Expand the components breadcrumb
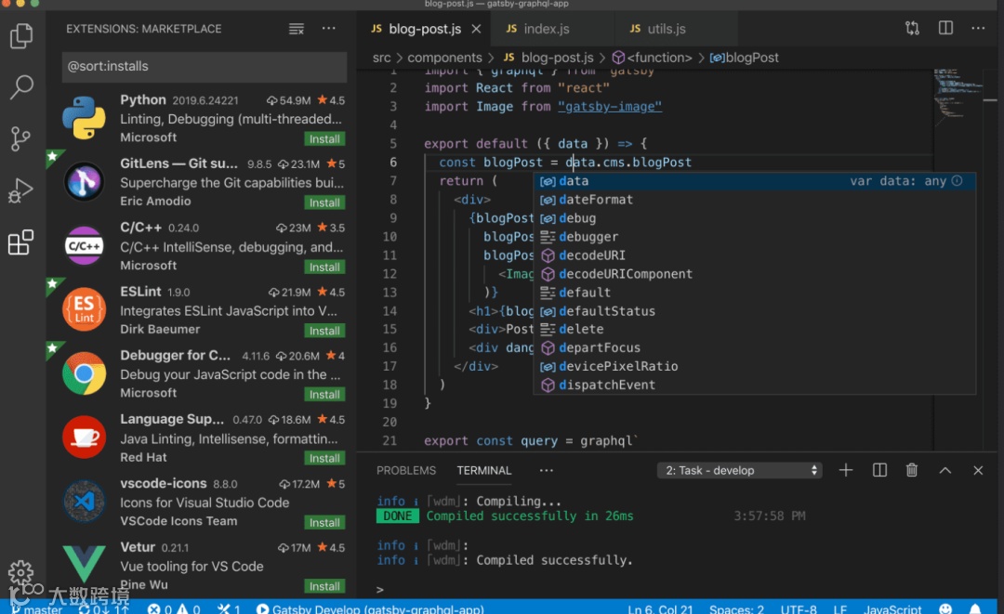Screen dimensions: 1004x614 [444, 58]
